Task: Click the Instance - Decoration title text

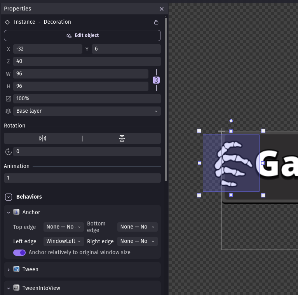Action: coord(42,22)
